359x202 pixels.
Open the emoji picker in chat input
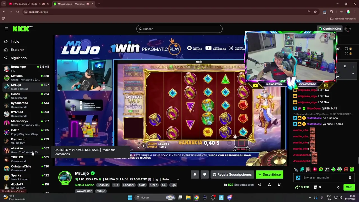350,178
